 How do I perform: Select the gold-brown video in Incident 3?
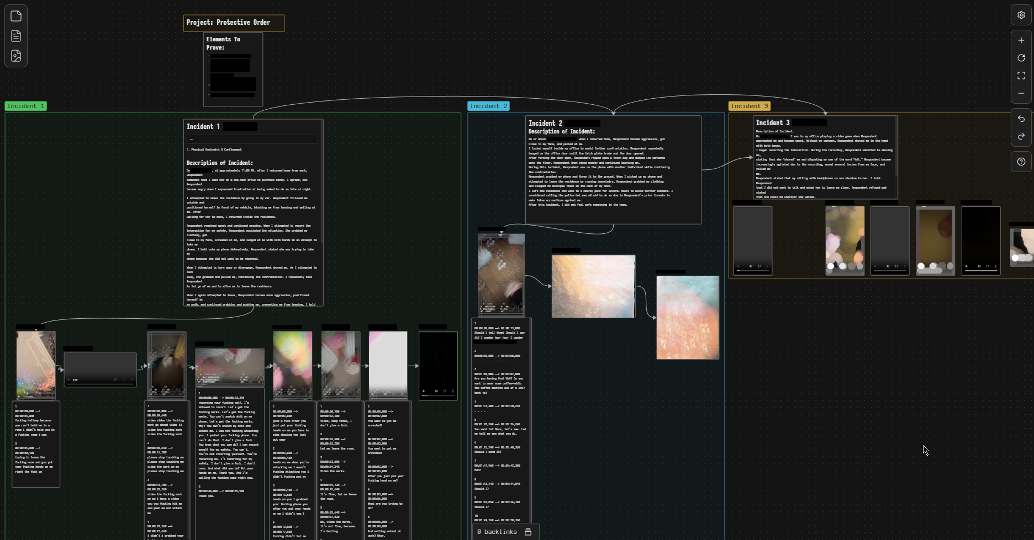point(935,241)
